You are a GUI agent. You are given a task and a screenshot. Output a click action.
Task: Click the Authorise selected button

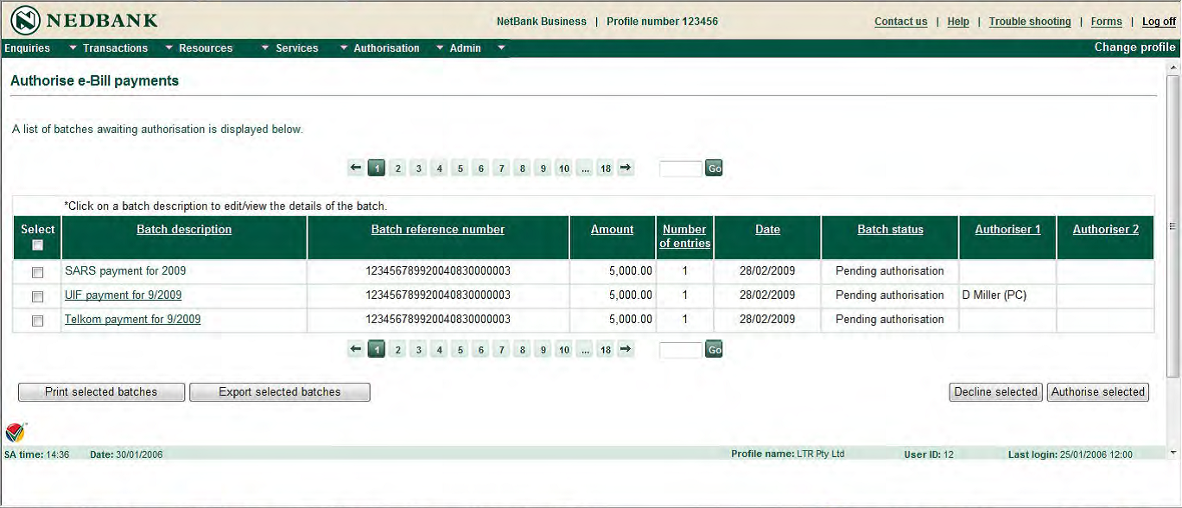1097,391
